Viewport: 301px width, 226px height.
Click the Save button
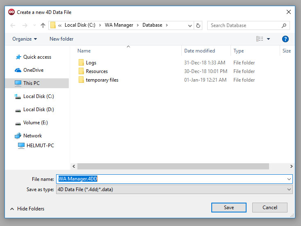[x=229, y=208]
